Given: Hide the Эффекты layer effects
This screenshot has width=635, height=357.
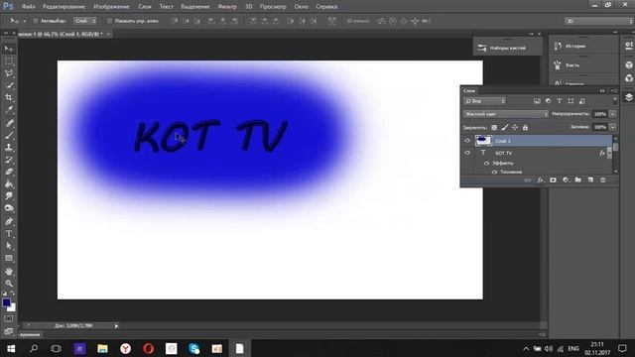Looking at the screenshot, I should pos(486,163).
